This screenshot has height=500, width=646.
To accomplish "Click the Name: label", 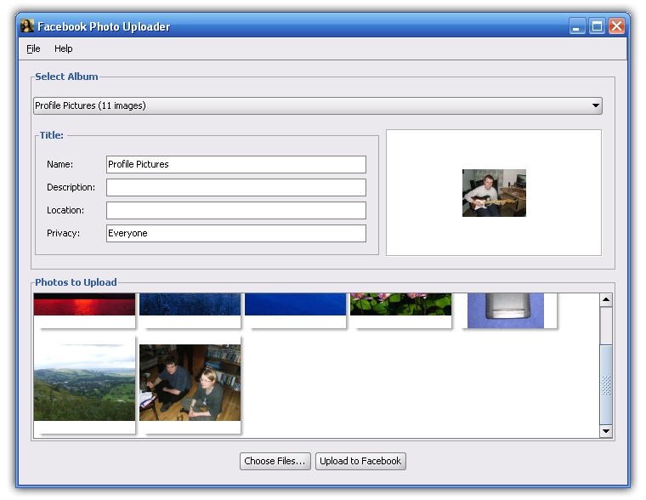I will [59, 164].
